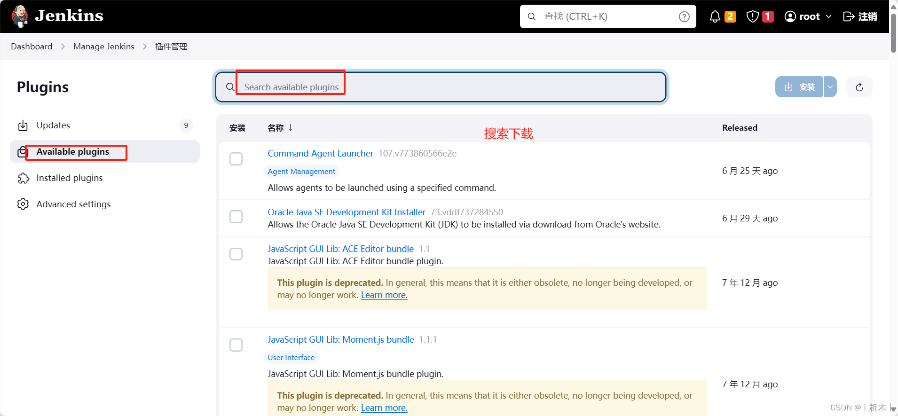Click the page vertical scrollbar thumb
This screenshot has width=898, height=416.
[x=893, y=33]
